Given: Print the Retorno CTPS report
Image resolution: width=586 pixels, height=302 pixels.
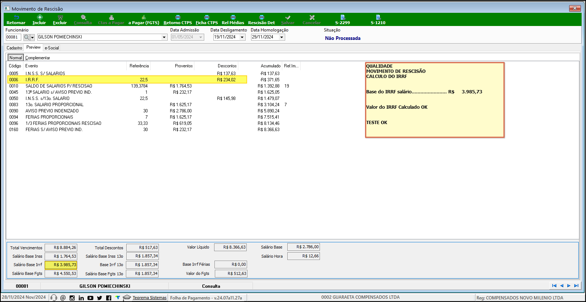Looking at the screenshot, I should [x=178, y=17].
